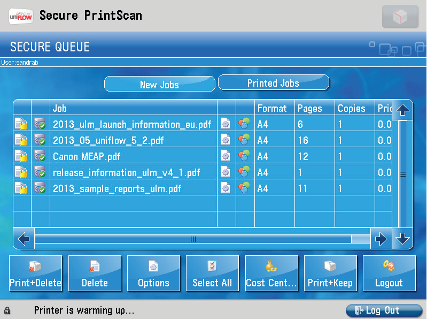
Task: Click options gear icon for Canon MEAP.pdf
Action: [x=226, y=156]
